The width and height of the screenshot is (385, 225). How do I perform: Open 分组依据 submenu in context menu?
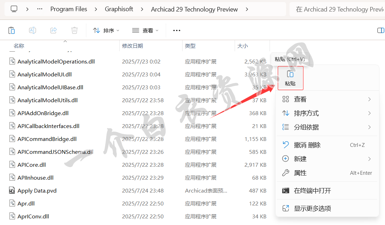click(x=327, y=127)
